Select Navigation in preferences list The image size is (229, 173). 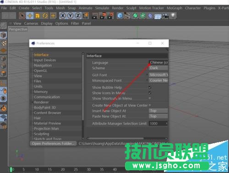click(x=43, y=65)
